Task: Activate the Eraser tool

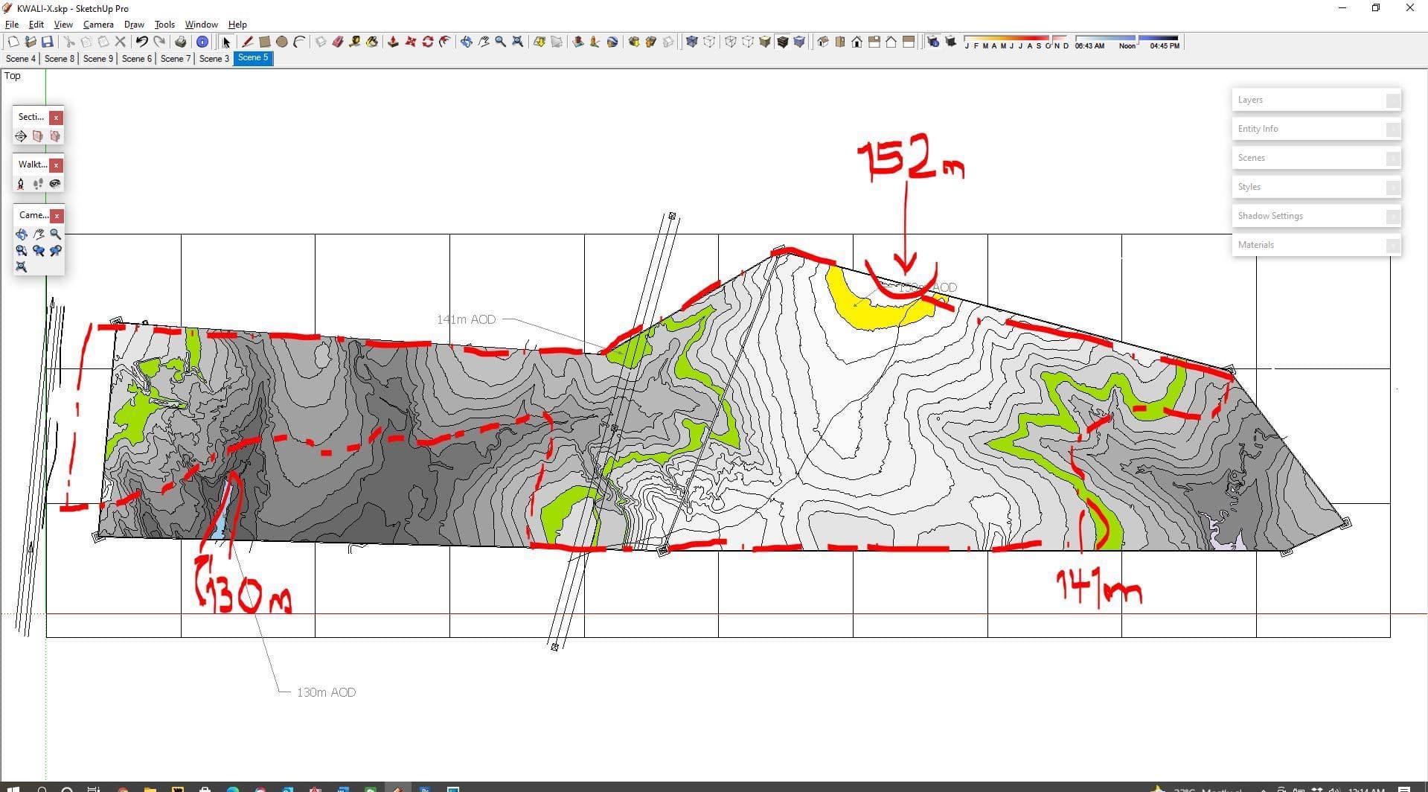Action: (x=338, y=42)
